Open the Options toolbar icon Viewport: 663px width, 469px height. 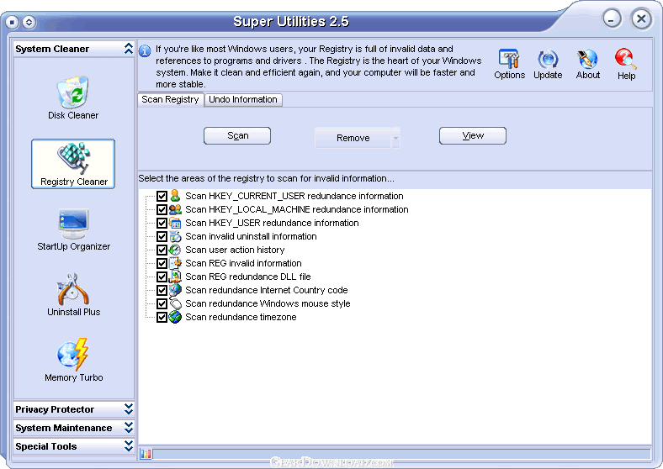510,64
